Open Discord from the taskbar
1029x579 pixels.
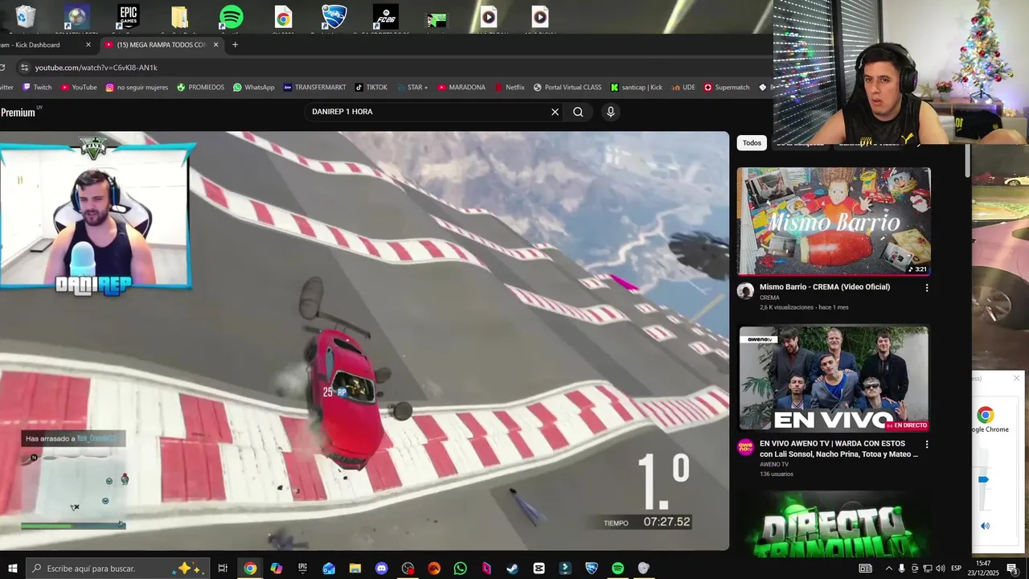pyautogui.click(x=381, y=569)
